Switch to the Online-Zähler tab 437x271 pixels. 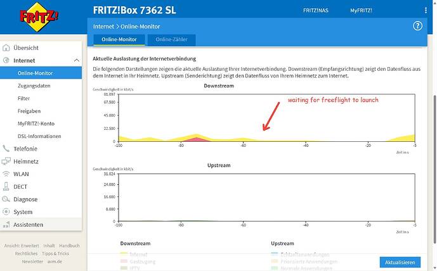pyautogui.click(x=171, y=39)
